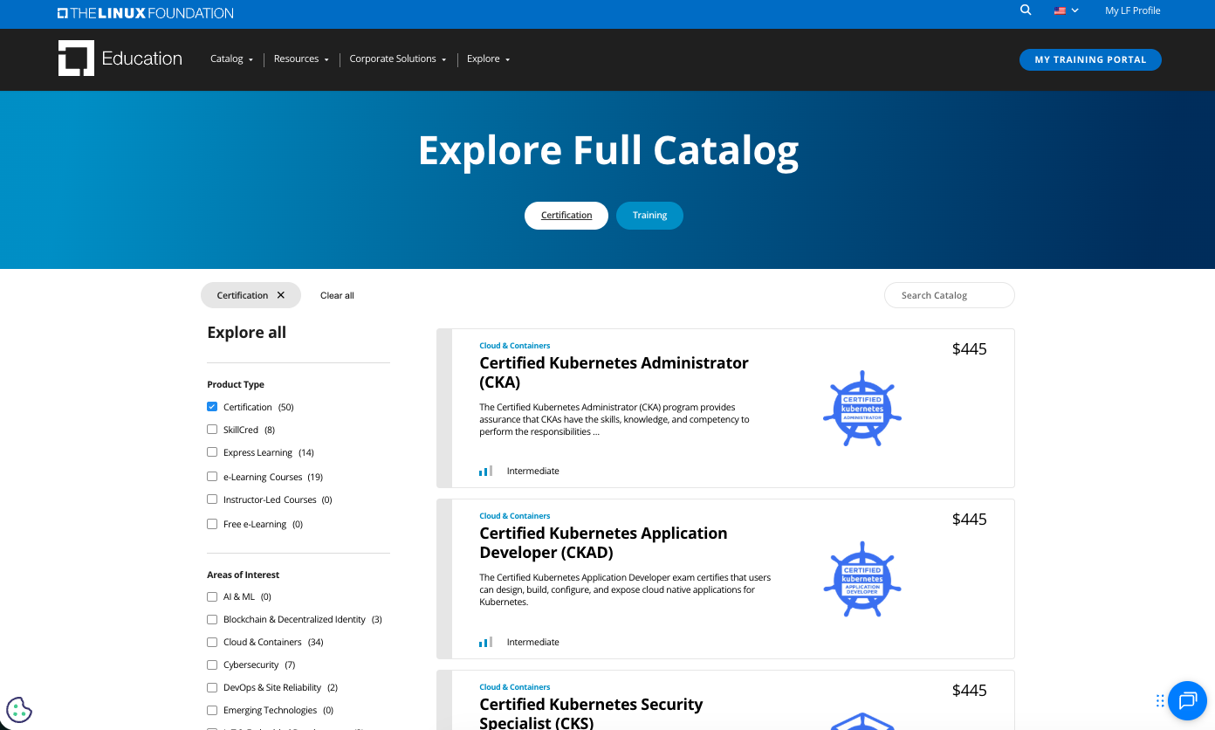This screenshot has height=730, width=1215.
Task: Click the $445 price on CKAD card
Action: tap(969, 520)
